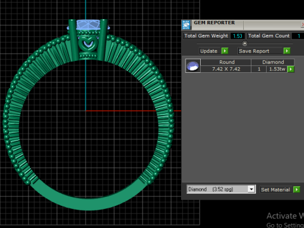Click the Round shape cell
Screen dimensions: 304x228
[225, 62]
